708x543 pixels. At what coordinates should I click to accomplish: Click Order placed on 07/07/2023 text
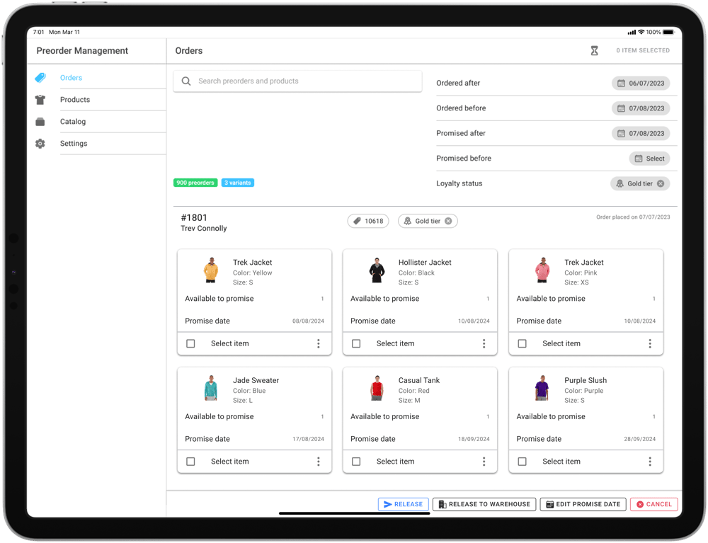click(x=633, y=217)
